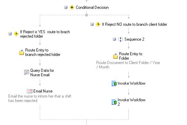Select the Conditional Decision diamond icon
The height and width of the screenshot is (125, 187).
click(x=72, y=7)
